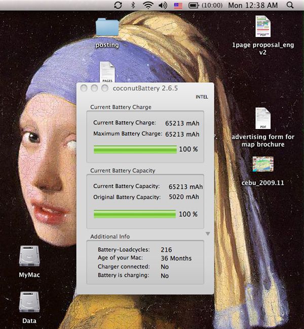Click the battery status icon in menu bar
Image resolution: width=304 pixels, height=329 pixels.
click(x=194, y=6)
